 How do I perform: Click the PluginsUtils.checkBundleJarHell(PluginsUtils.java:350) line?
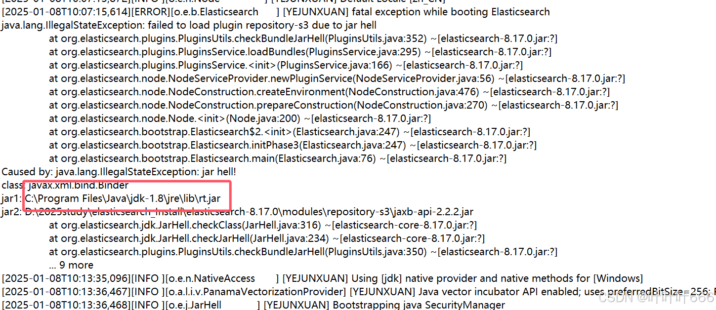click(x=303, y=252)
